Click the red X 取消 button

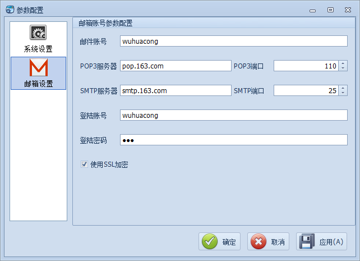(x=268, y=241)
